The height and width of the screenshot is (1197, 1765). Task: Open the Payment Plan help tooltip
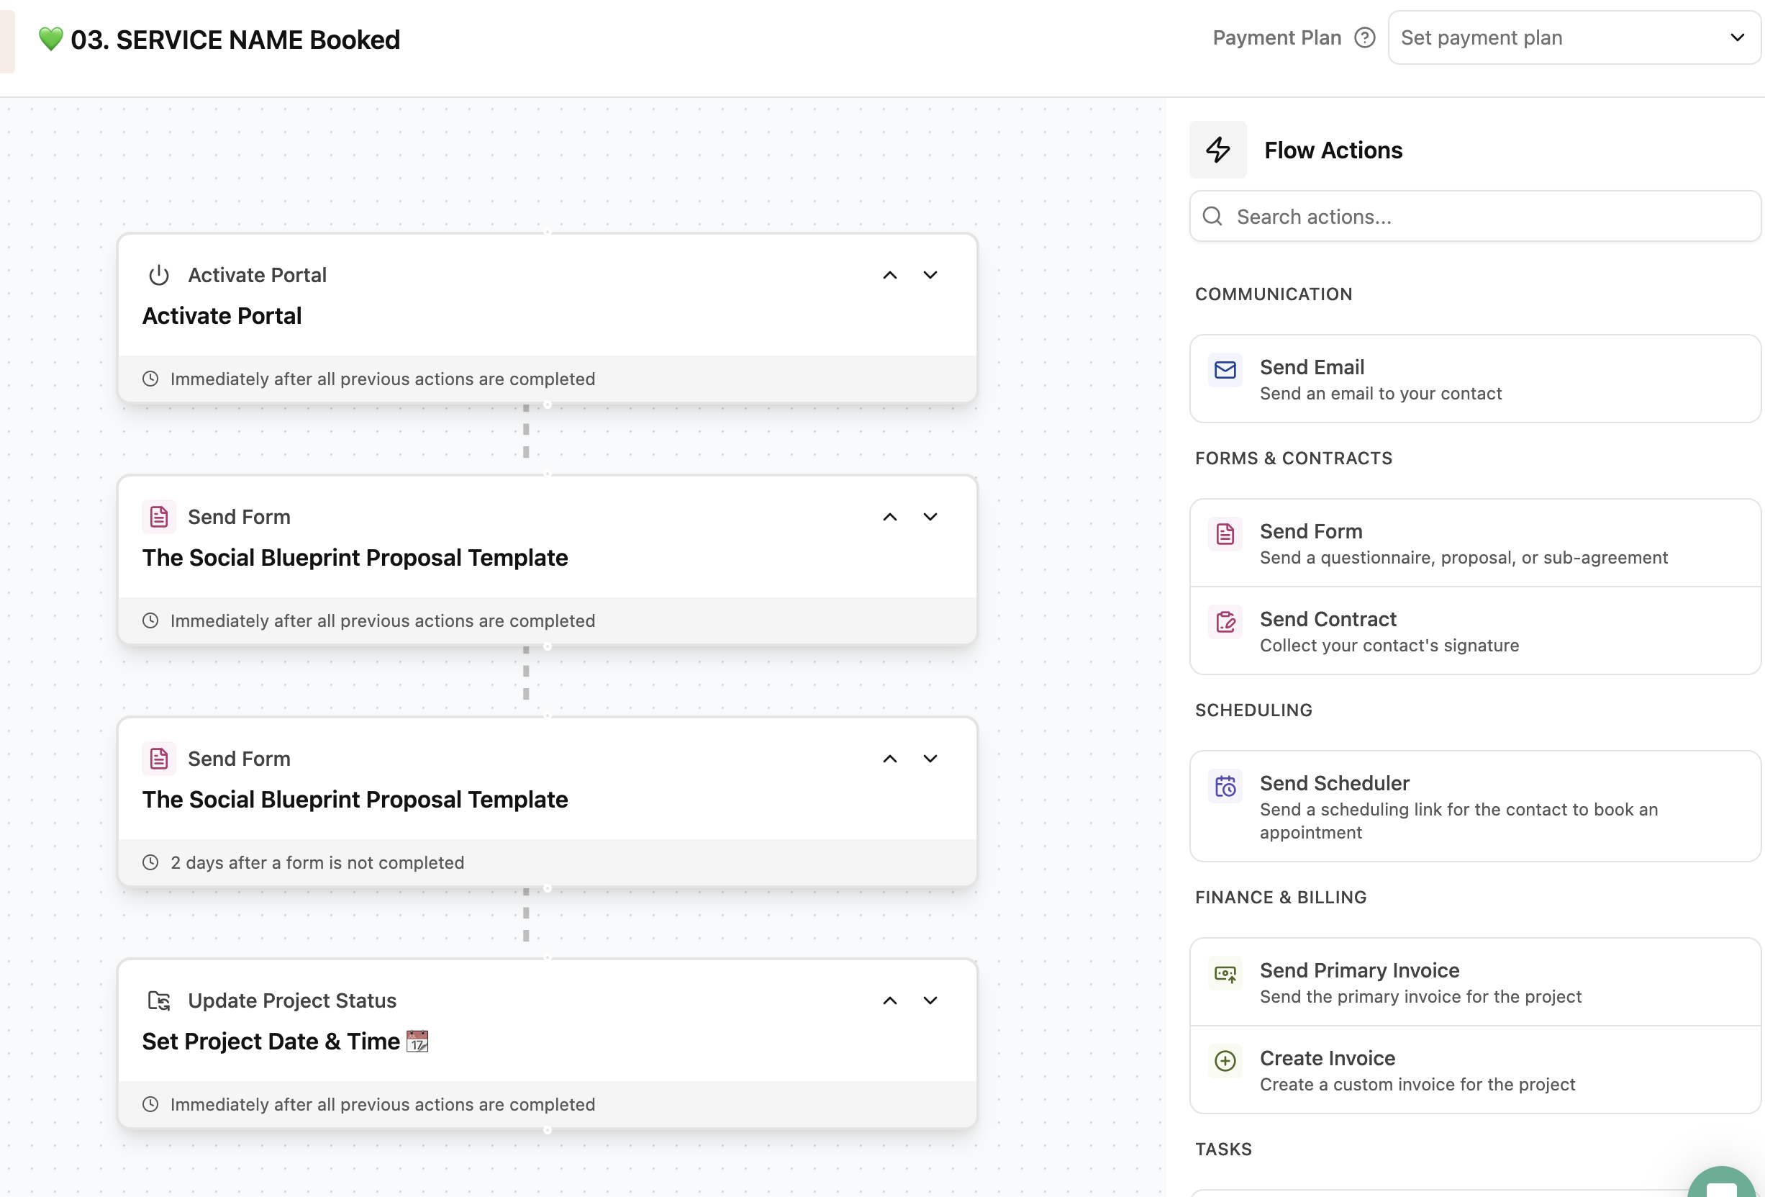click(x=1365, y=37)
